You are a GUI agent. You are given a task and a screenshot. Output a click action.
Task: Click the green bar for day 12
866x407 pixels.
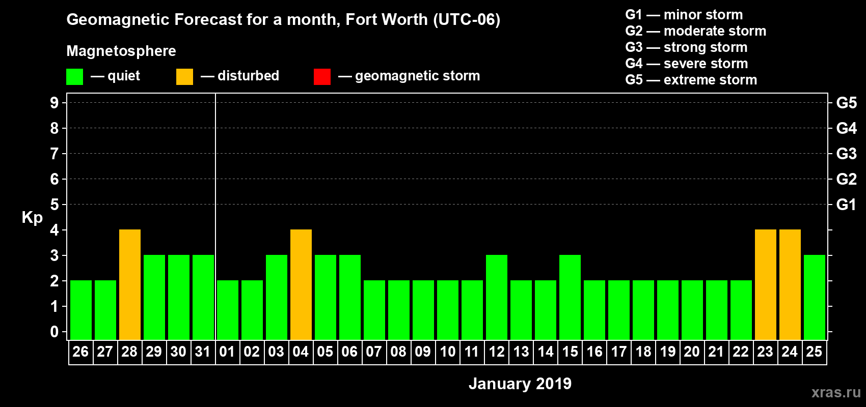497,298
